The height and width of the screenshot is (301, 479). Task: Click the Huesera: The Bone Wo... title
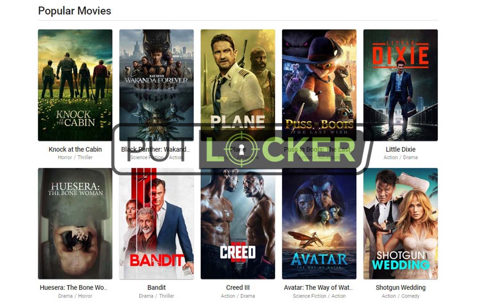click(74, 288)
